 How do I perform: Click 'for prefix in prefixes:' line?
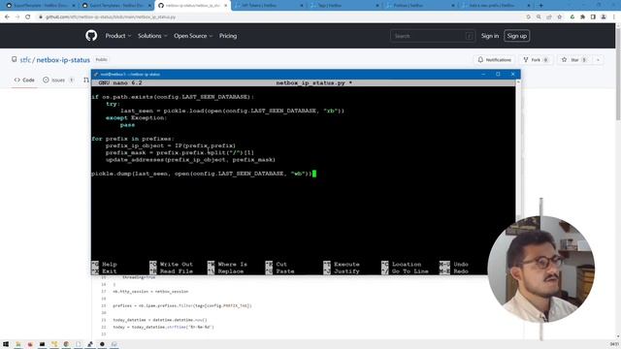click(133, 139)
